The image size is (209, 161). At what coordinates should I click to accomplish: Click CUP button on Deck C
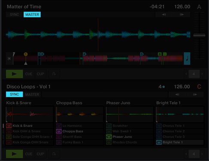point(40,154)
